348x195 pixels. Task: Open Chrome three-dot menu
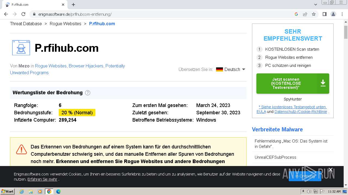342,14
